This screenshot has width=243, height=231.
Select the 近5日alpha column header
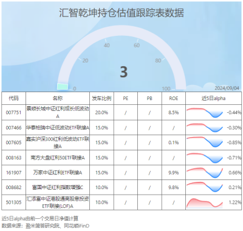coord(213,98)
